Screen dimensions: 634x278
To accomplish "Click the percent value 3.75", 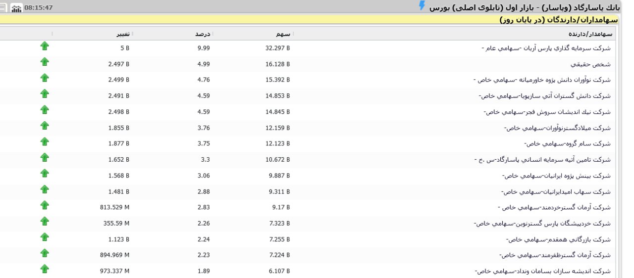I will [x=204, y=144].
